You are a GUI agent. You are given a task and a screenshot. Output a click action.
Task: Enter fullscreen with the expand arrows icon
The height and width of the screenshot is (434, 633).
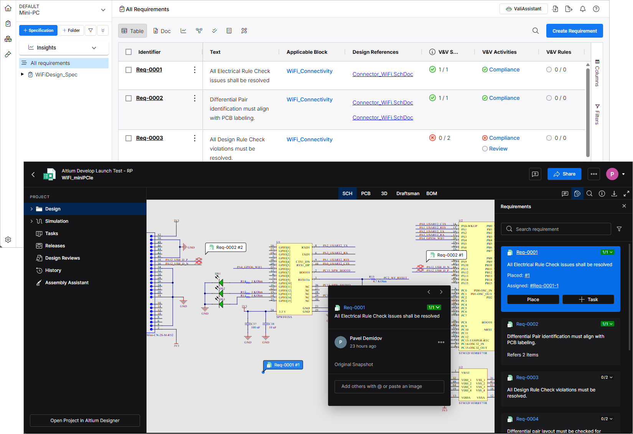tap(626, 194)
